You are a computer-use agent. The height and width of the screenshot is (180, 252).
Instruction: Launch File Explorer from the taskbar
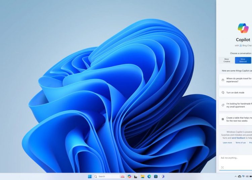pos(142,176)
